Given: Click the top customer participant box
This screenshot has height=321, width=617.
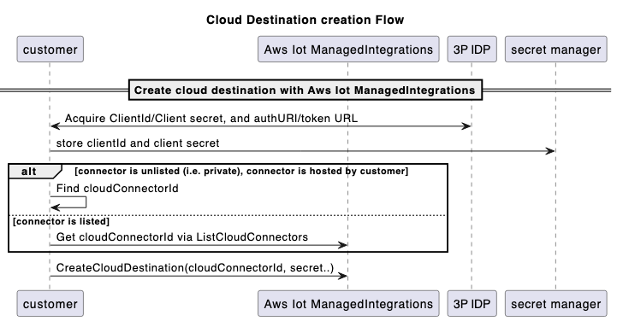Looking at the screenshot, I should coord(50,50).
